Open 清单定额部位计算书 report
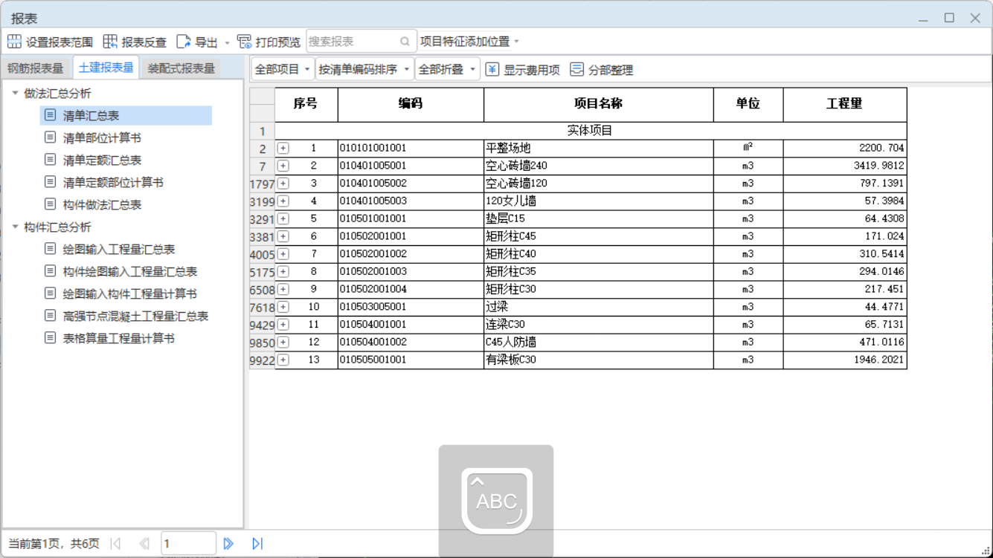 tap(113, 182)
